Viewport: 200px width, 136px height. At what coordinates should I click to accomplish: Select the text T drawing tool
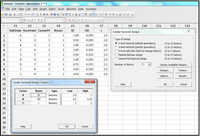pos(82,20)
